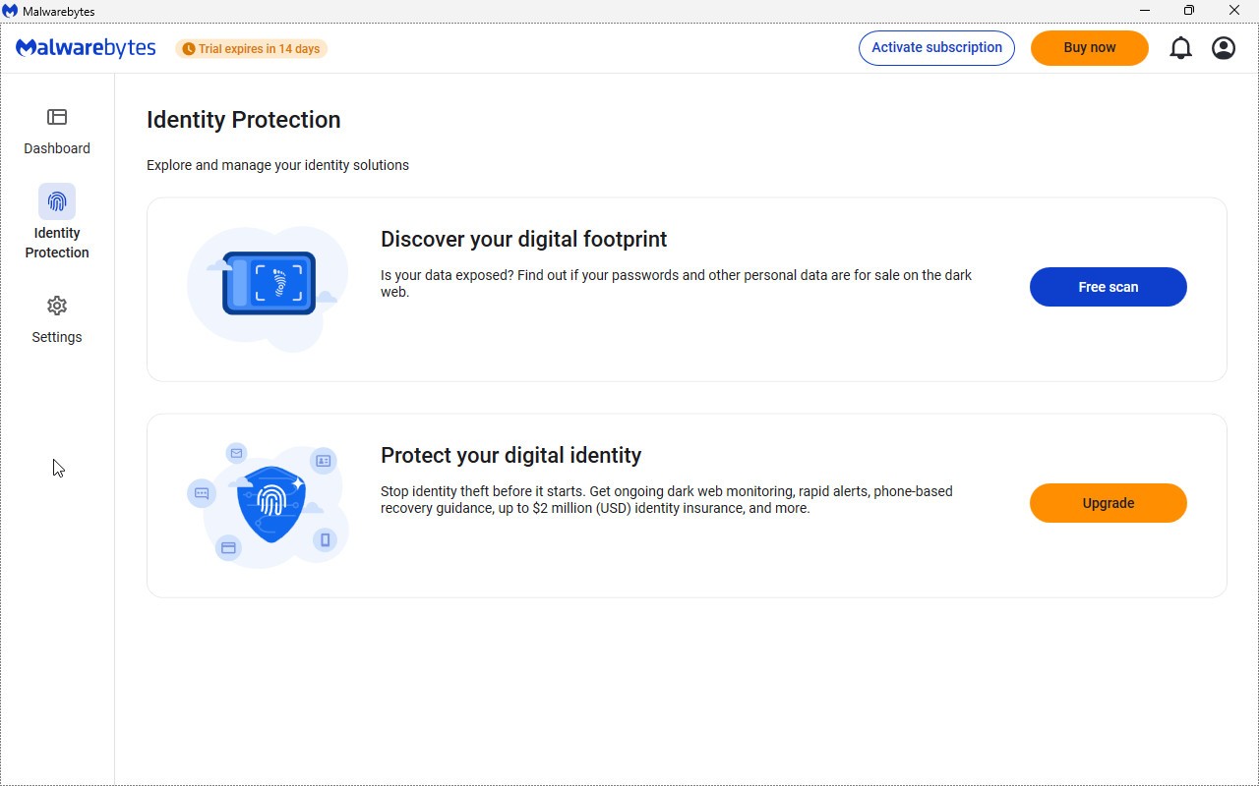Start the Free scan

point(1108,287)
